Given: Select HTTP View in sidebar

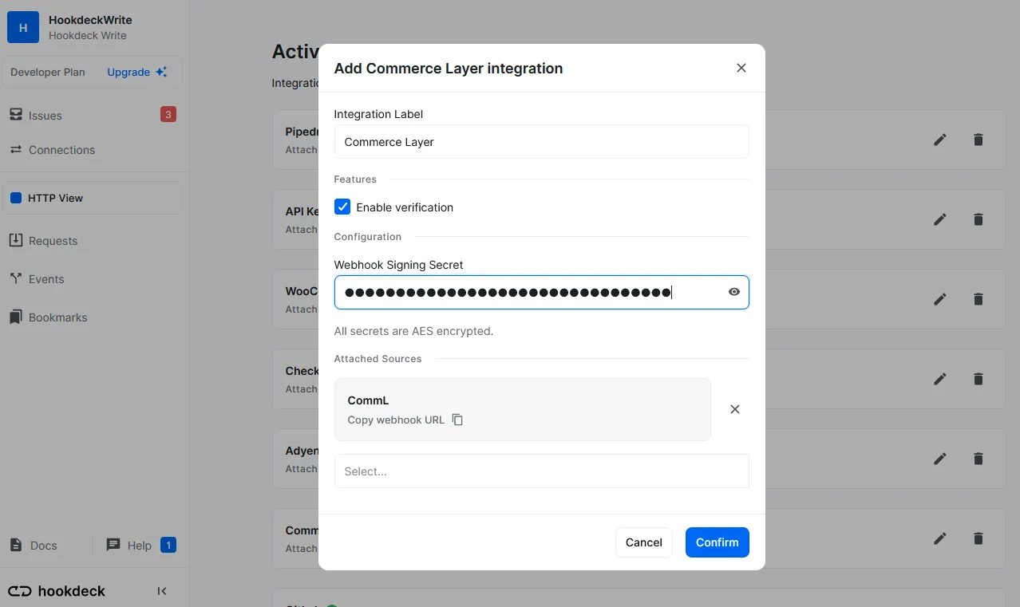Looking at the screenshot, I should point(93,198).
